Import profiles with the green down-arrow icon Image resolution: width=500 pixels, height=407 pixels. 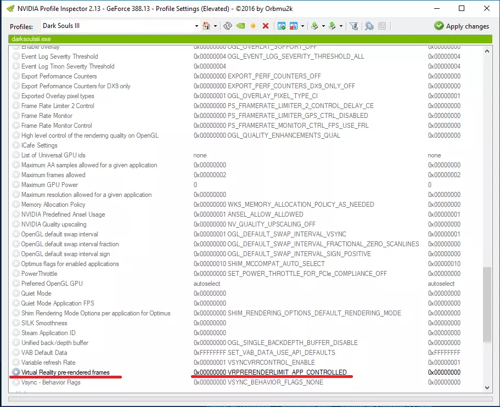(x=332, y=26)
